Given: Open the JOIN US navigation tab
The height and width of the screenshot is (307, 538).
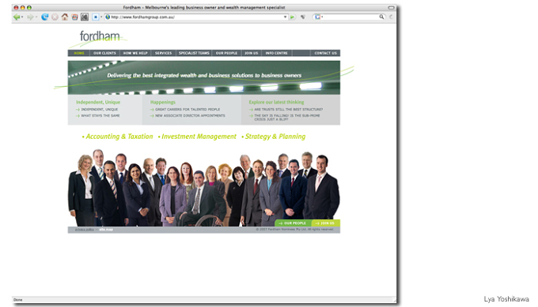Looking at the screenshot, I should (251, 53).
